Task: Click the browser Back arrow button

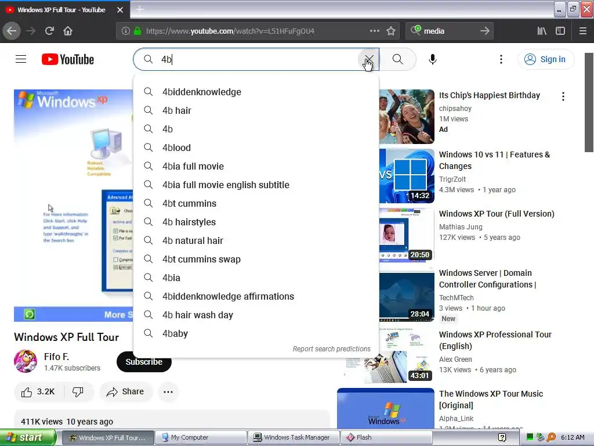Action: tap(12, 31)
